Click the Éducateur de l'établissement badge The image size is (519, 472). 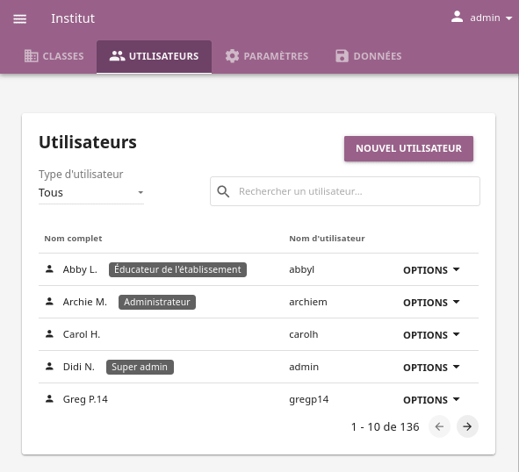[177, 269]
